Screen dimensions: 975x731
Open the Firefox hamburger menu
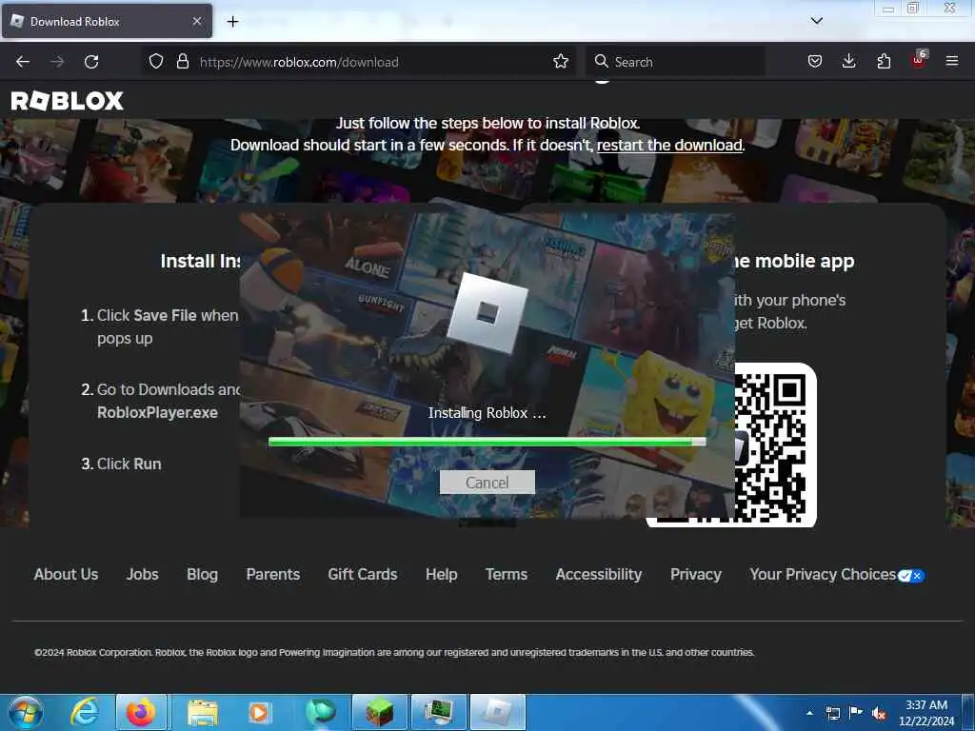[952, 62]
